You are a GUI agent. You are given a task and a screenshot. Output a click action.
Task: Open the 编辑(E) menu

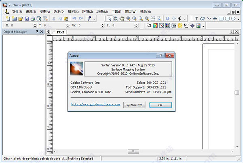31,11
